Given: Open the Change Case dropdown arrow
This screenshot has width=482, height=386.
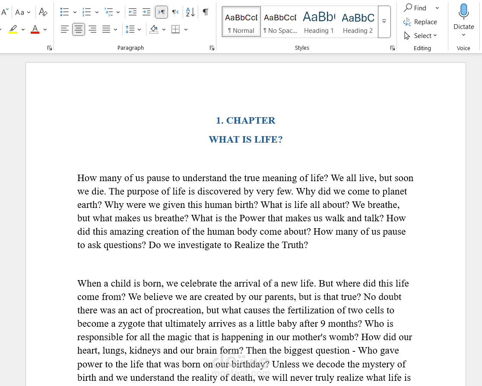Looking at the screenshot, I should [x=29, y=12].
